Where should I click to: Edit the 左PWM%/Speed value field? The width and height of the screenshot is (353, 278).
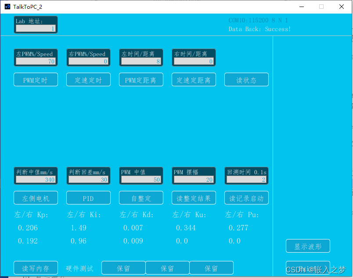click(36, 61)
